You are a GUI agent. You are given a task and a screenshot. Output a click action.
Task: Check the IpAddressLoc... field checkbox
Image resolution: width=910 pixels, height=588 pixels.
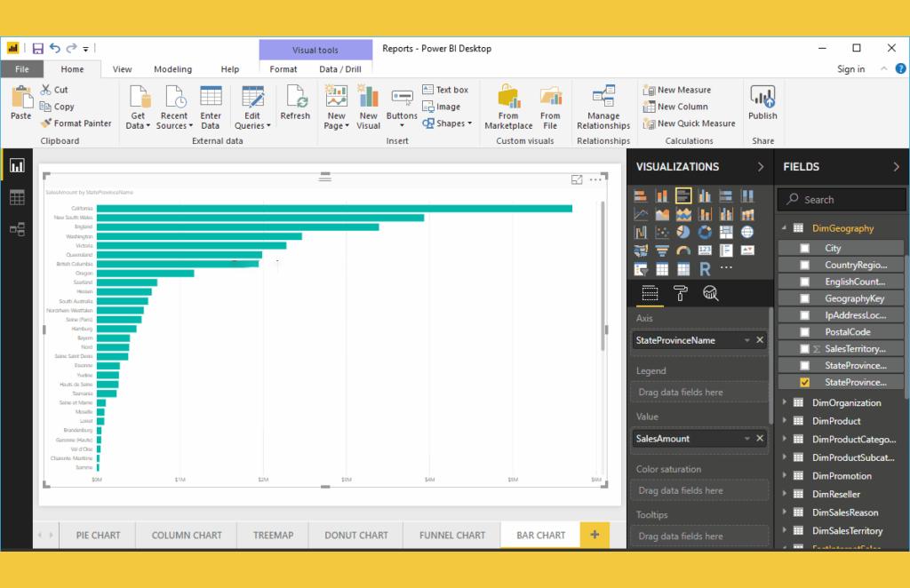click(x=804, y=315)
